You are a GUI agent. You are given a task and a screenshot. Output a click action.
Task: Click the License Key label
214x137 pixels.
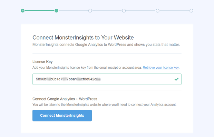(x=42, y=62)
